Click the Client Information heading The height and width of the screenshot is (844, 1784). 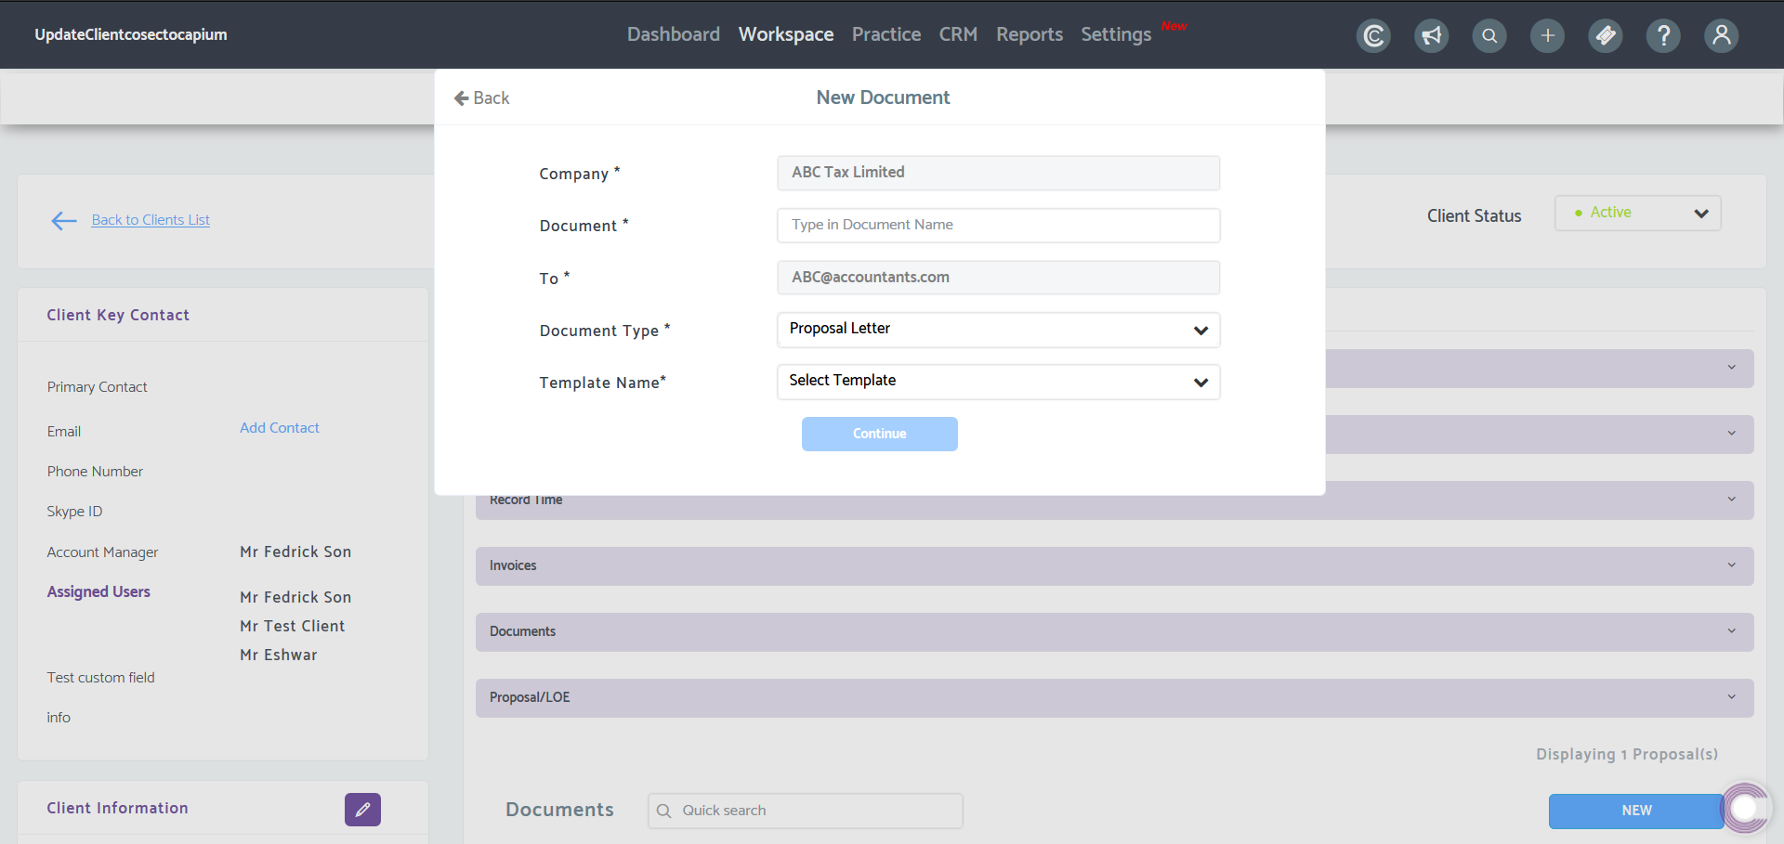118,809
